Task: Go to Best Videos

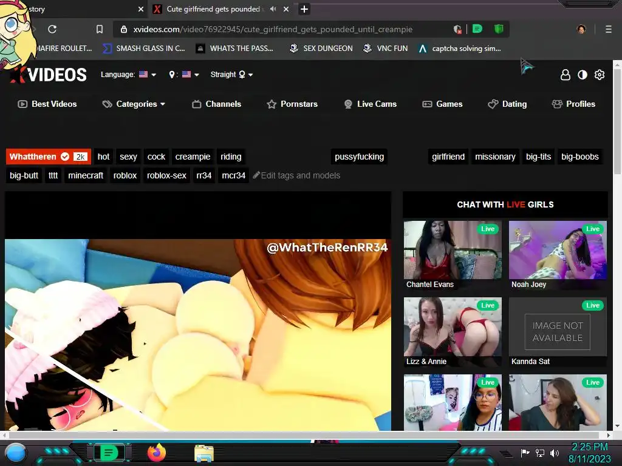Action: point(47,104)
